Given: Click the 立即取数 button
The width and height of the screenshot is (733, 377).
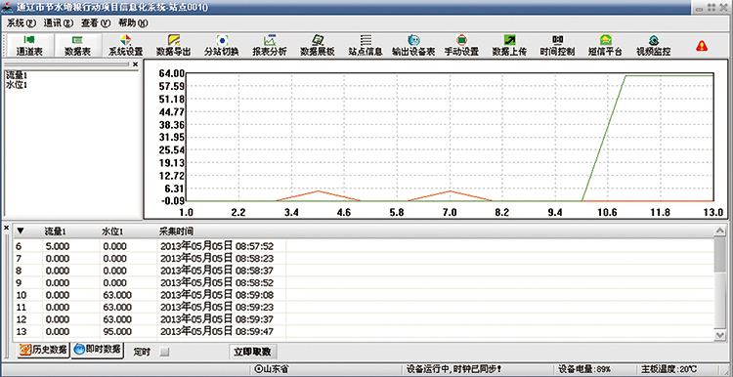Looking at the screenshot, I should [253, 352].
